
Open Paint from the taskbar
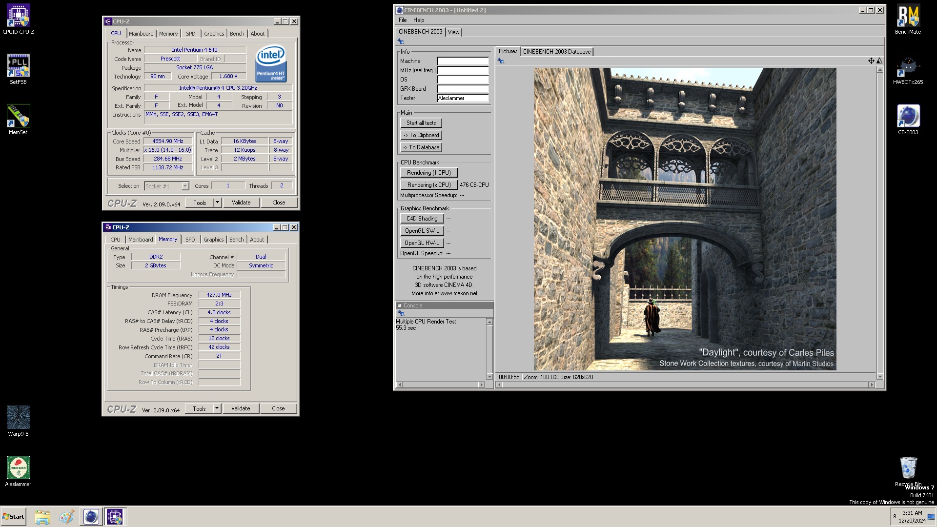pos(66,517)
